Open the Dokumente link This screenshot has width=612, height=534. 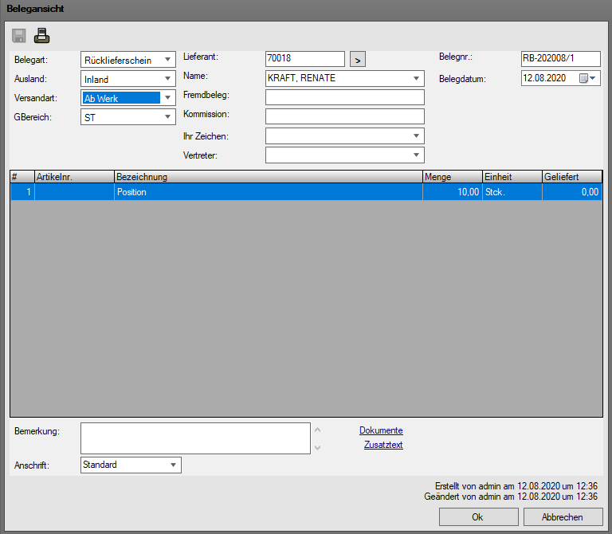coord(381,430)
